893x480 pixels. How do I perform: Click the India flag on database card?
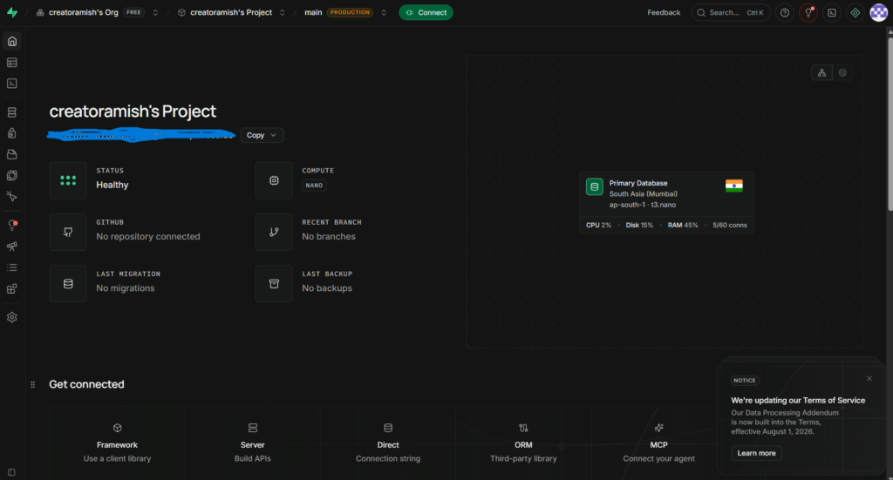[x=734, y=186]
